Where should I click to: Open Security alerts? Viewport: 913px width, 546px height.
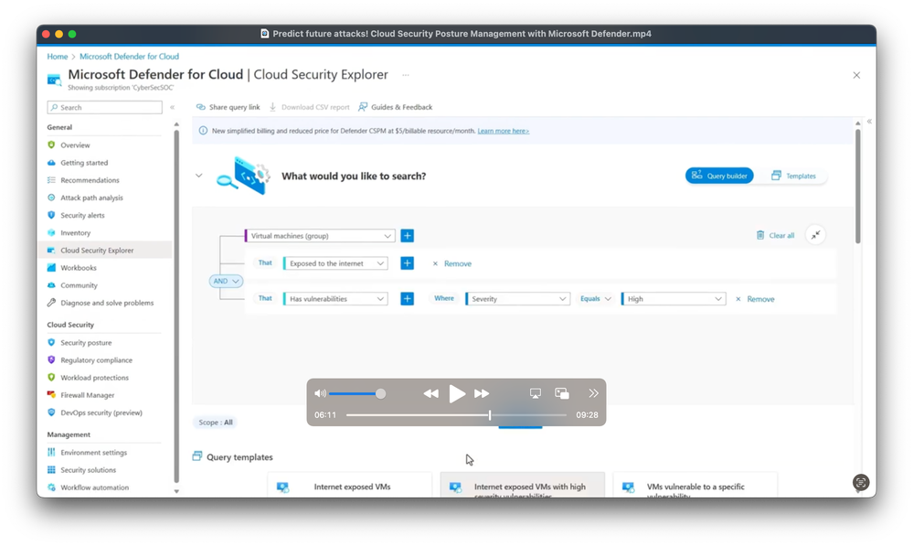[82, 215]
